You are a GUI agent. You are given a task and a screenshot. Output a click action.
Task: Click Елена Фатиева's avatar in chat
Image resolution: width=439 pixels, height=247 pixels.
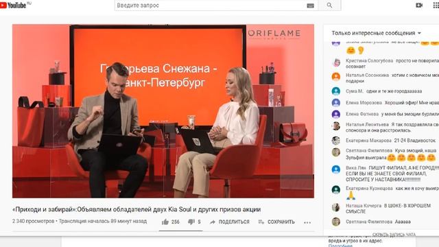coord(335,115)
